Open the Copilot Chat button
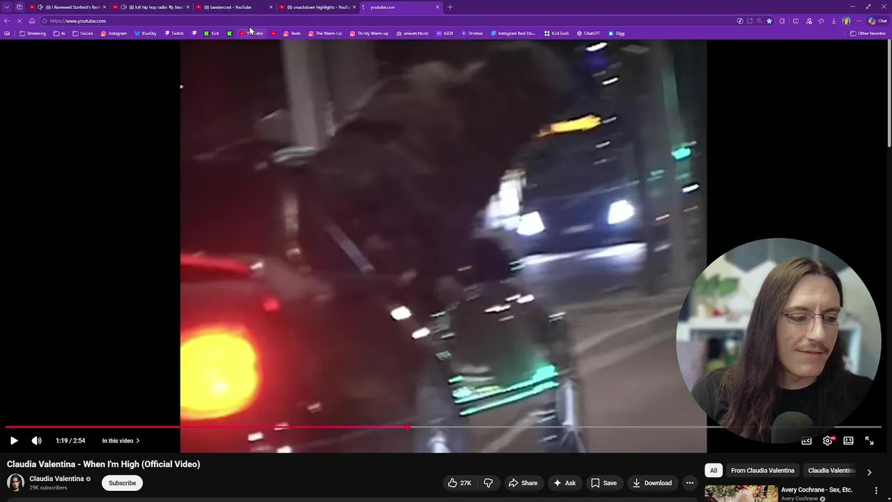 877,21
